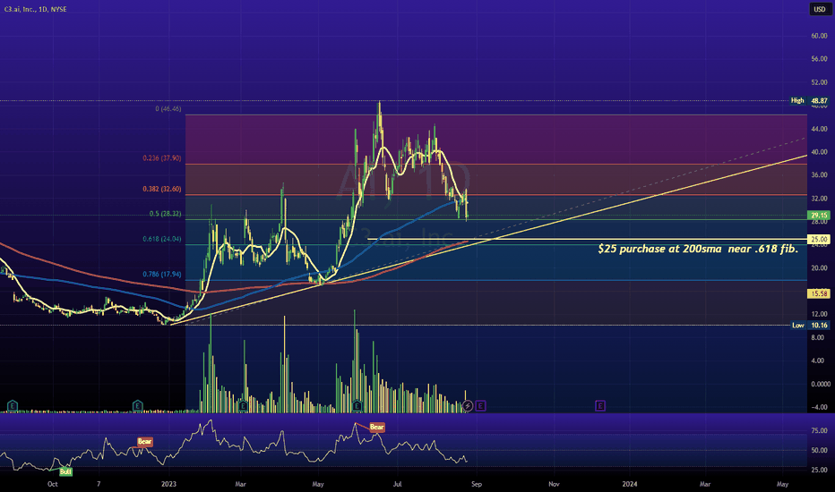The image size is (835, 492).
Task: Click the USD currency button
Action: [820, 9]
